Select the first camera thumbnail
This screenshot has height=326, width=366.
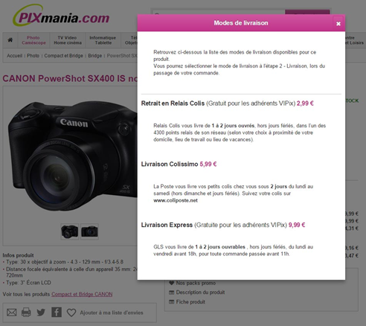[x=70, y=231]
